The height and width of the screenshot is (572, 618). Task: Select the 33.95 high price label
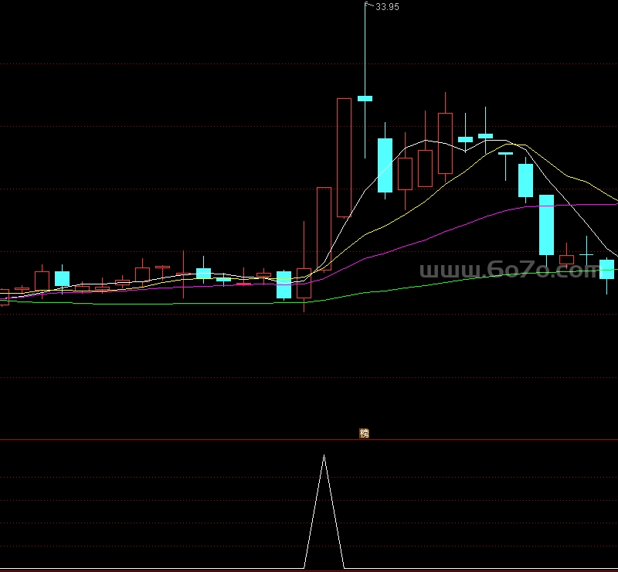tap(387, 7)
